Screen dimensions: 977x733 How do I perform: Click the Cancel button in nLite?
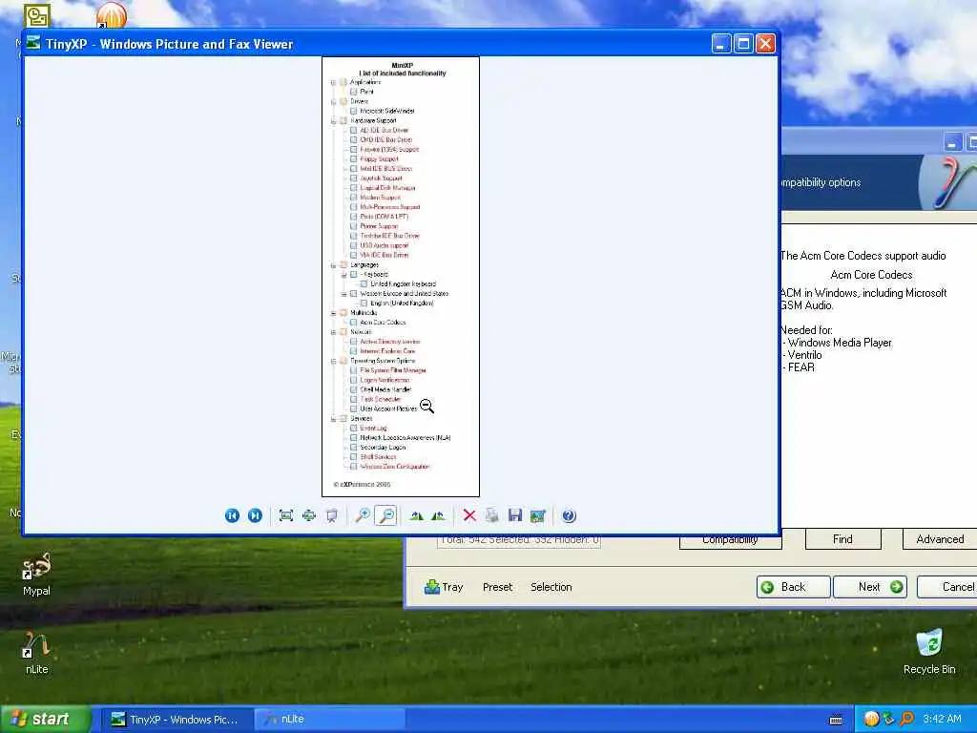947,587
